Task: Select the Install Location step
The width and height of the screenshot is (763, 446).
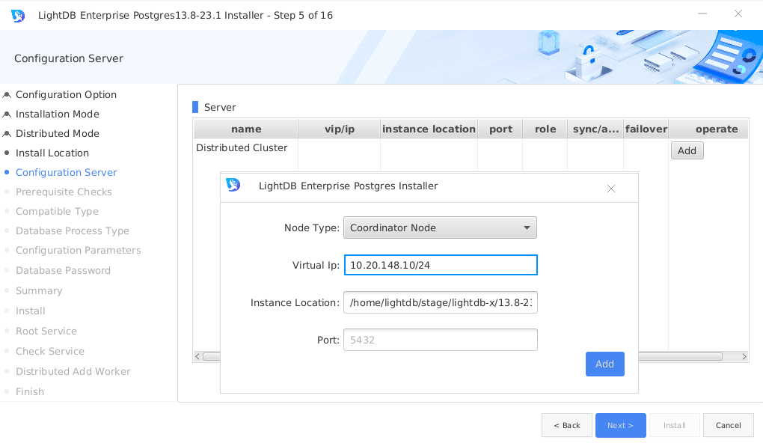Action: [x=52, y=153]
